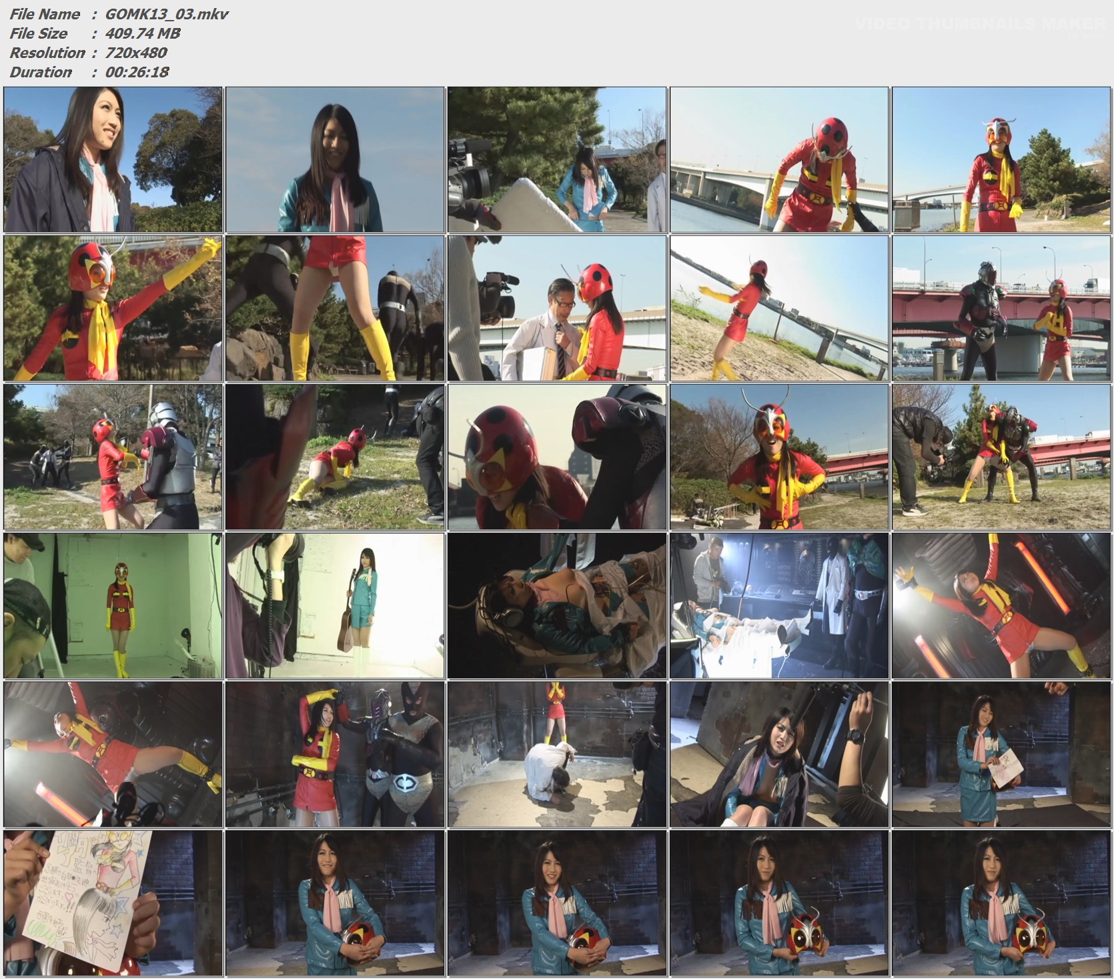Open low-angle thumbnail of yellow boots

point(335,308)
